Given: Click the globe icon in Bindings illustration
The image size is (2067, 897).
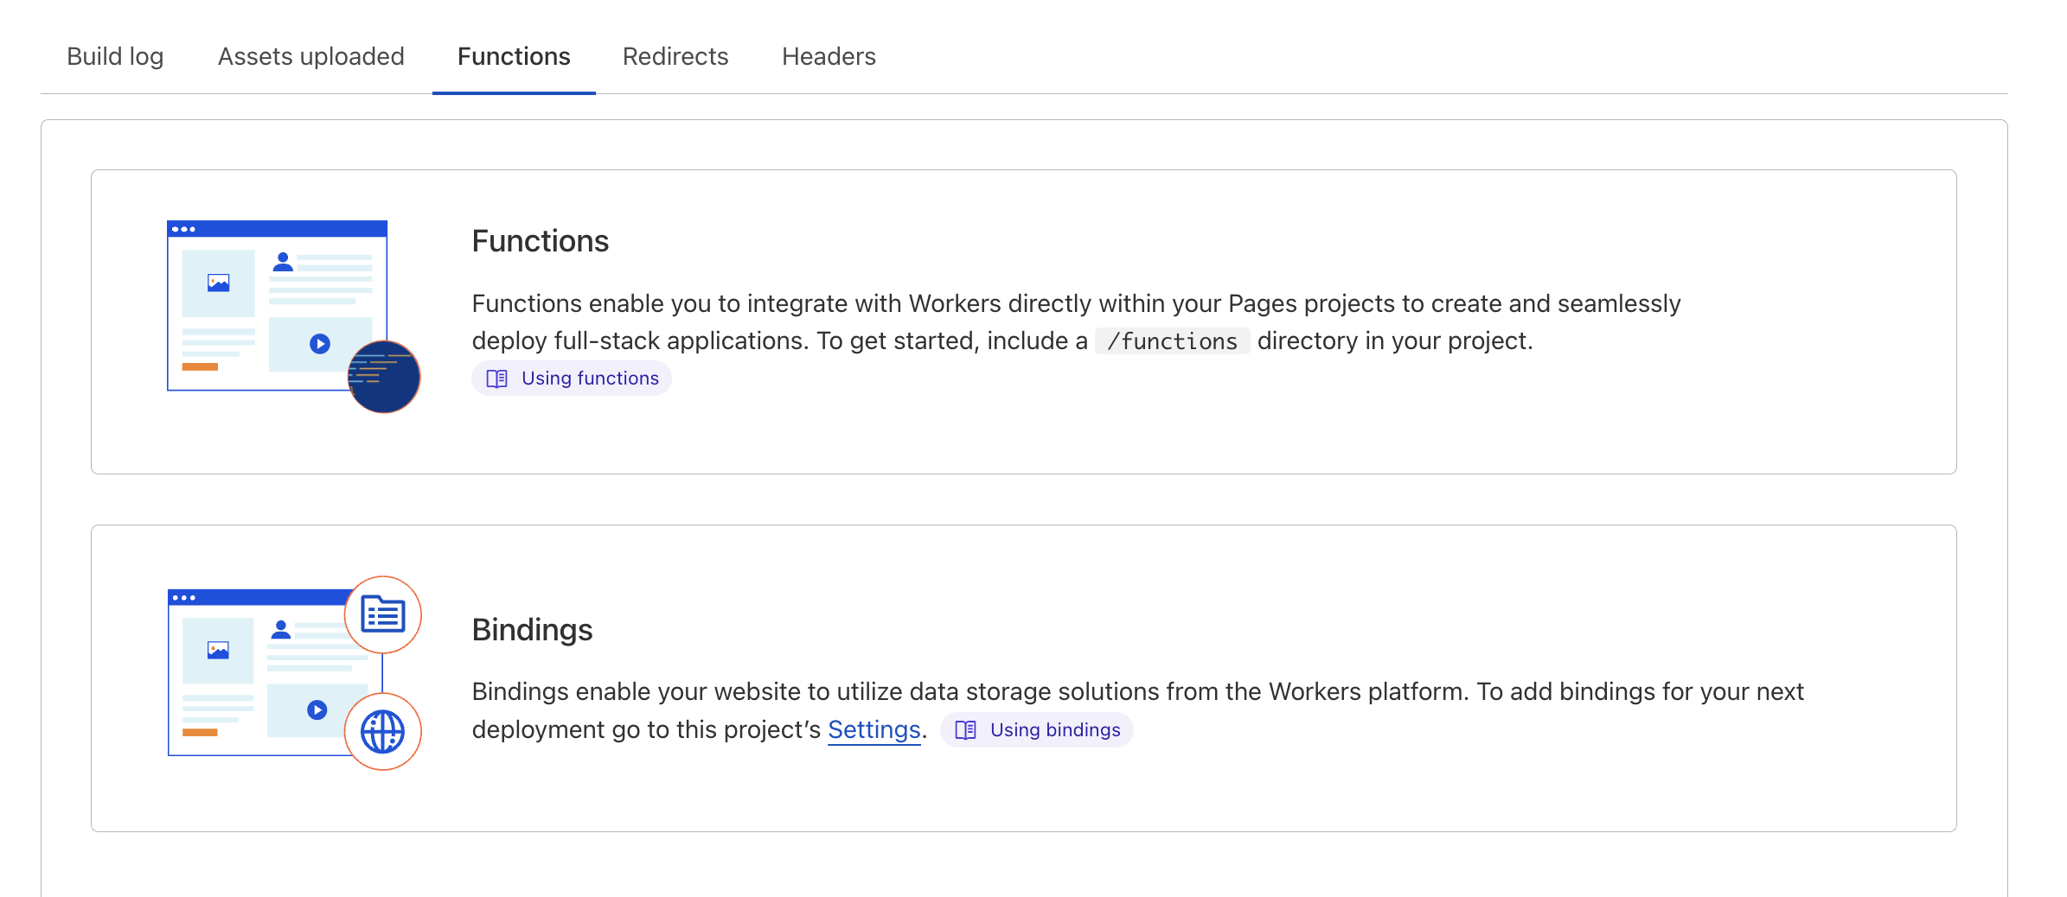Looking at the screenshot, I should click(382, 732).
